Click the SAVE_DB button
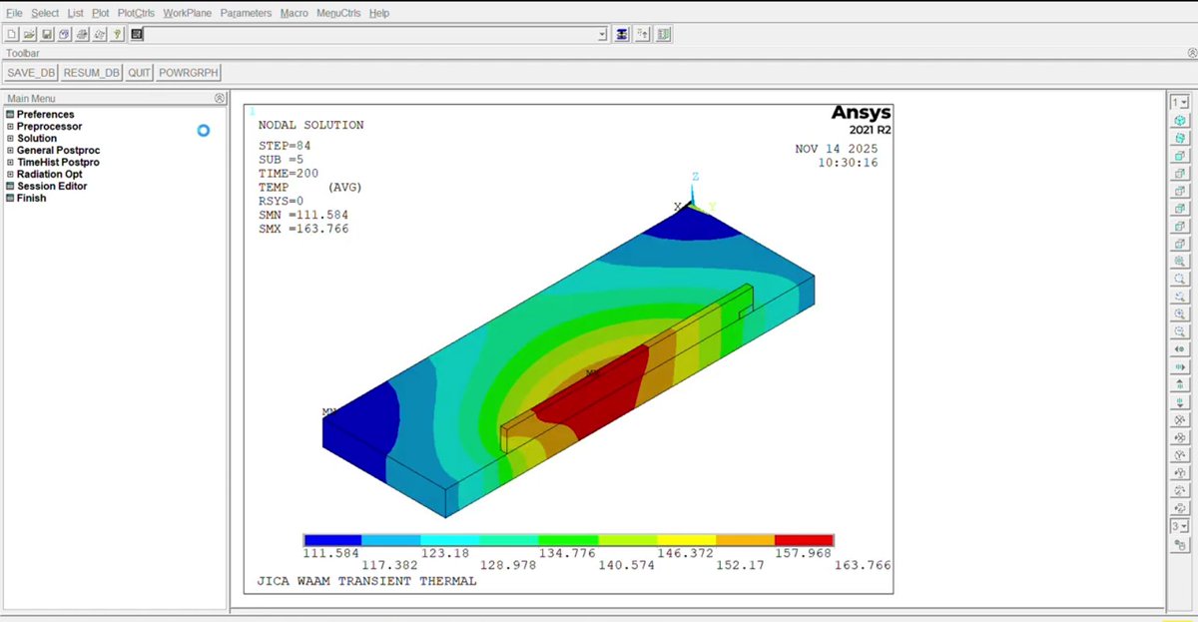Screen dimensions: 1198x622 [x=31, y=73]
